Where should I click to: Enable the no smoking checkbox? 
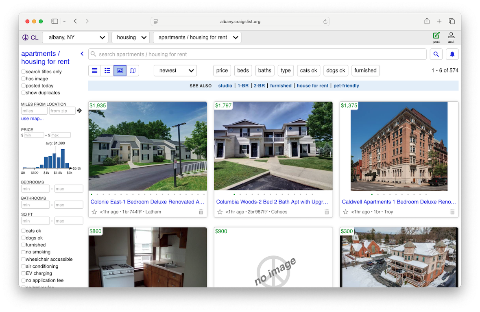click(x=23, y=252)
